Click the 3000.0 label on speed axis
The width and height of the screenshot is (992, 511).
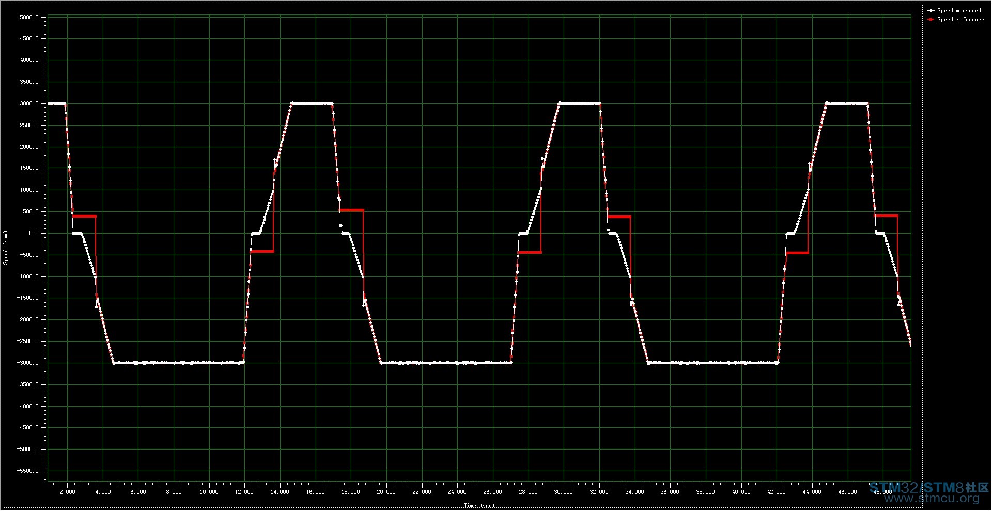tap(29, 103)
